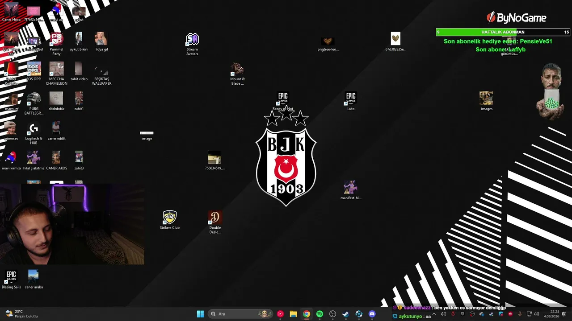Select the caner edittt file
The image size is (572, 321).
pos(56,132)
